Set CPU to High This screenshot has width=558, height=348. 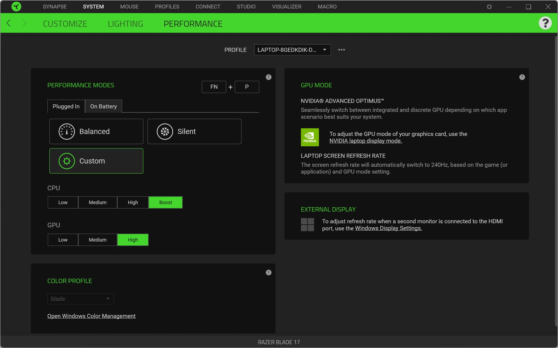(133, 203)
